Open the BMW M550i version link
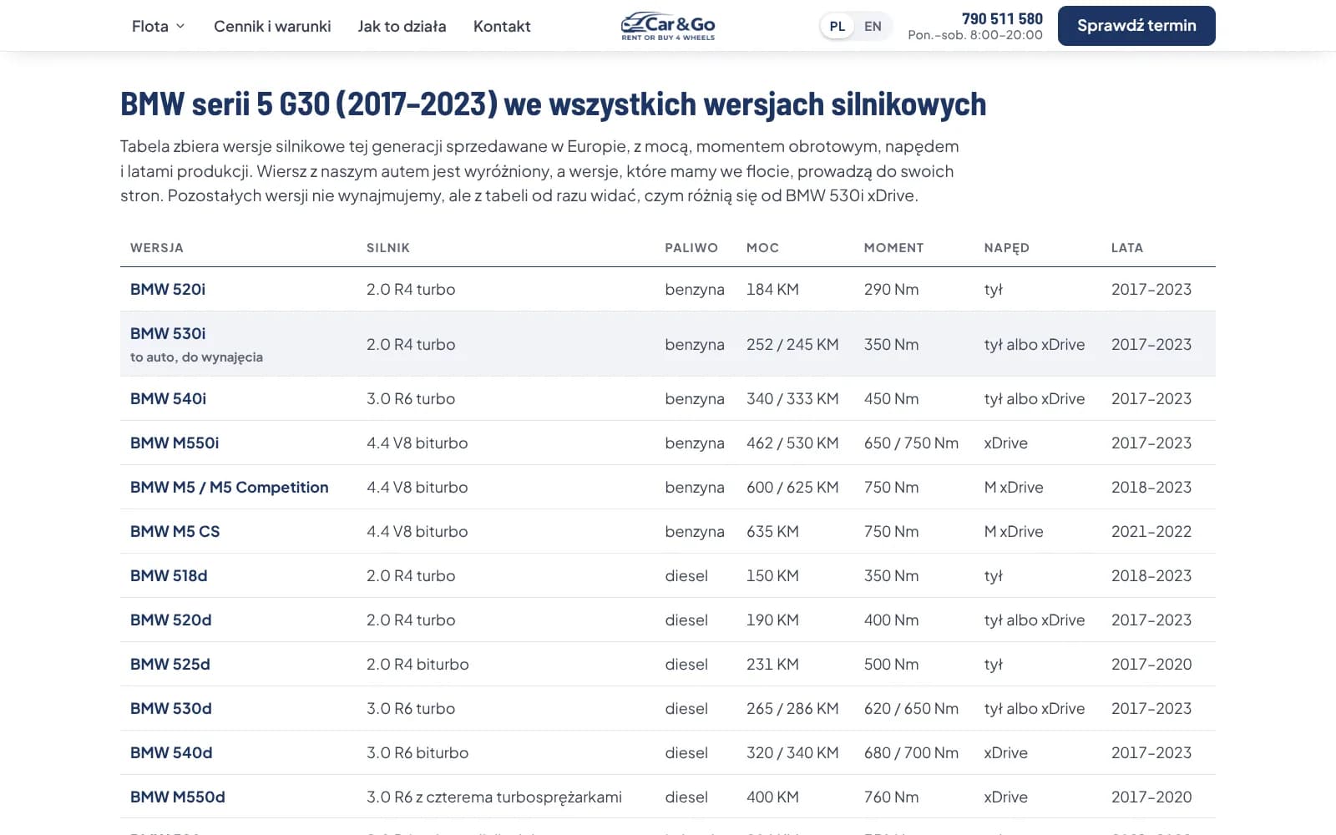The image size is (1336, 835). (175, 443)
